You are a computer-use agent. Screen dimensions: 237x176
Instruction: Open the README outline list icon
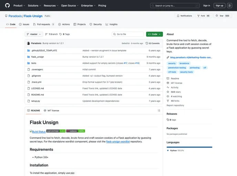click(x=159, y=111)
